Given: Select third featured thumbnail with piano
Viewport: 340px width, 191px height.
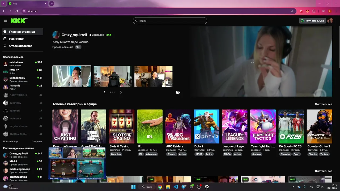Looking at the screenshot, I should [x=154, y=76].
